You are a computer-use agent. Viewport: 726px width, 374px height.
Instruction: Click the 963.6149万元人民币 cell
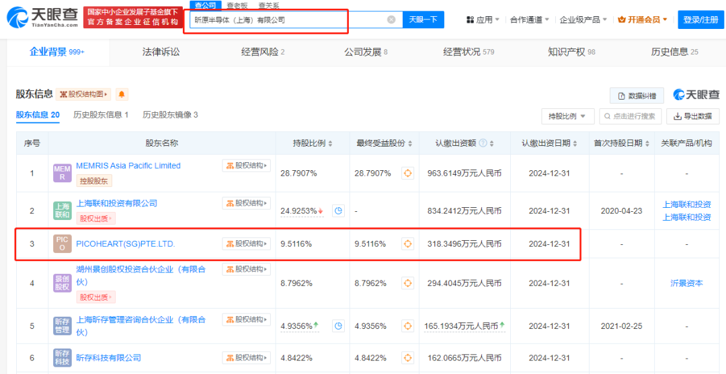coord(465,174)
